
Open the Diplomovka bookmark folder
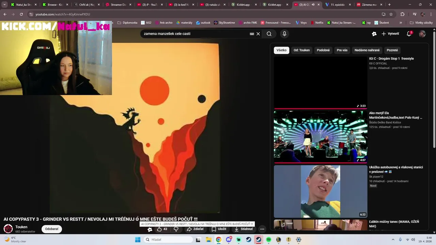(127, 22)
